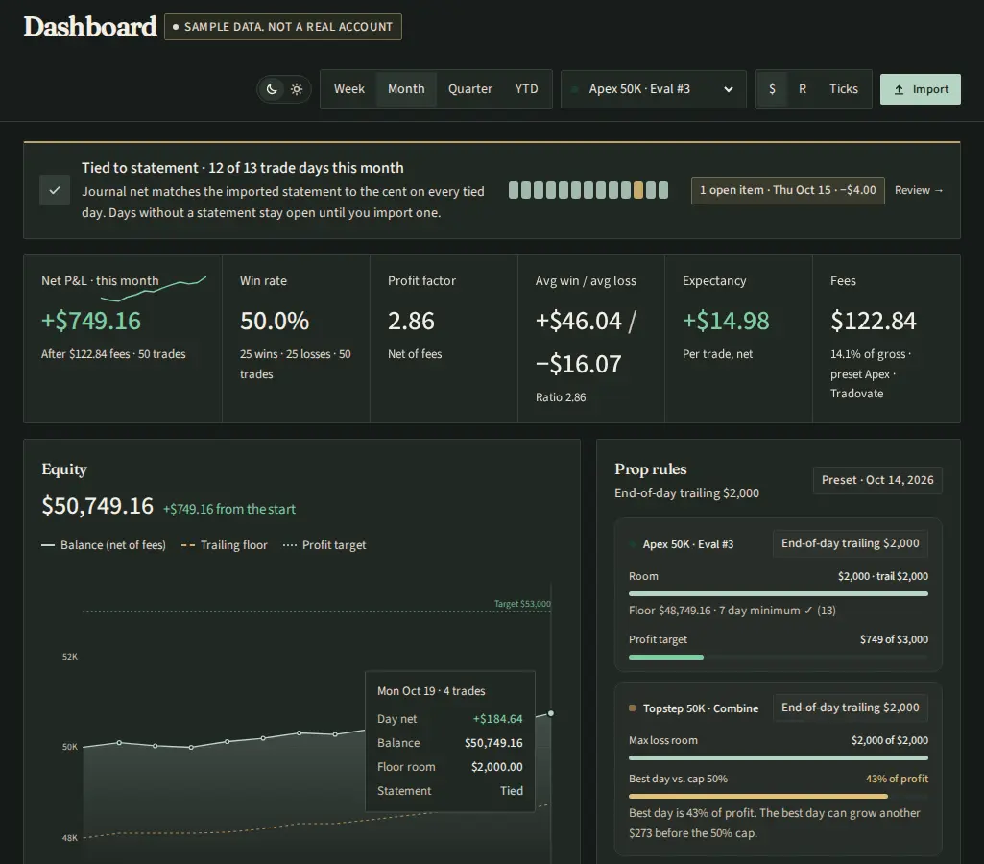Viewport: 984px width, 864px height.
Task: Click the Apex Profit target progress bar
Action: [779, 657]
